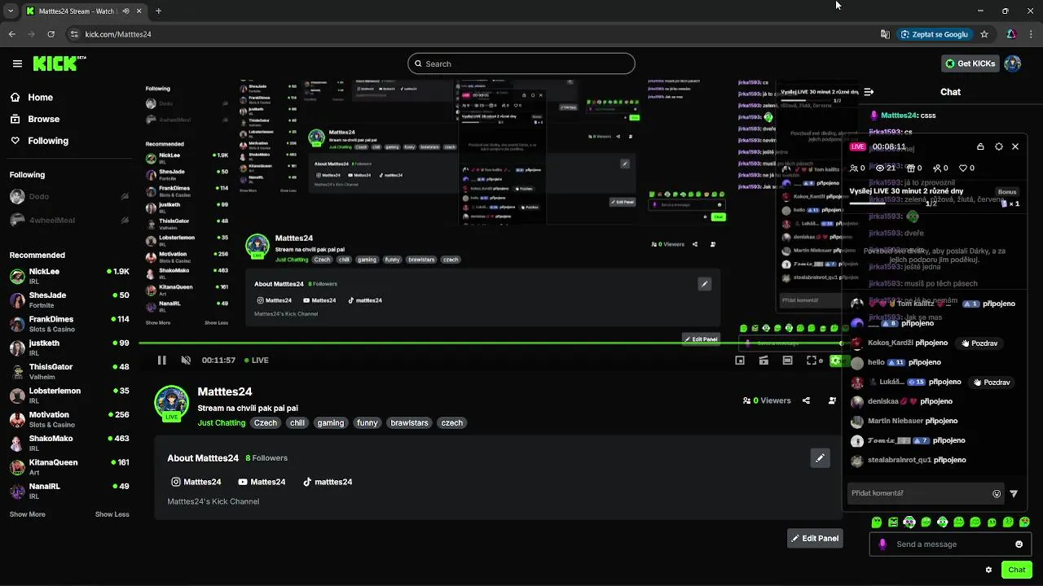Bookmark page with star icon
Screen dimensions: 1043x586
[984, 34]
